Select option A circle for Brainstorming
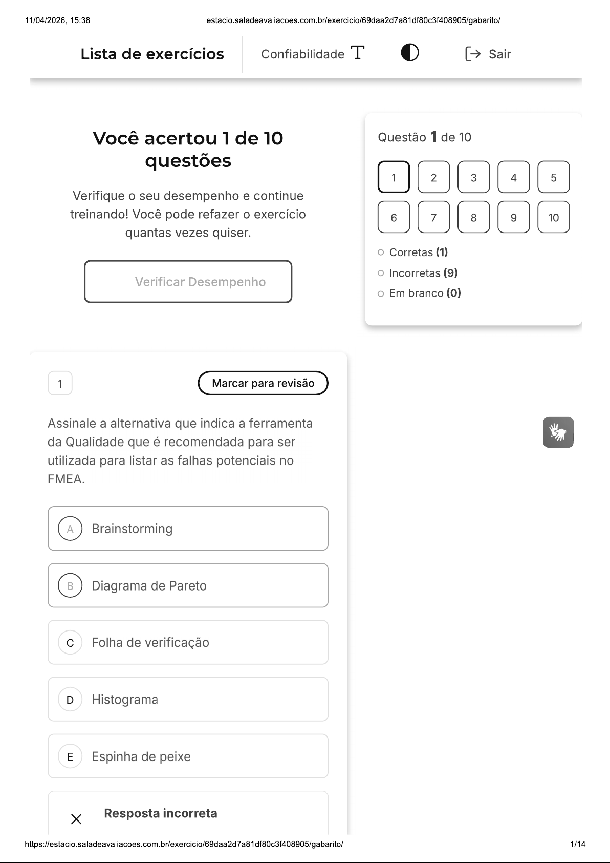Screen dimensions: 610x863 [x=70, y=529]
